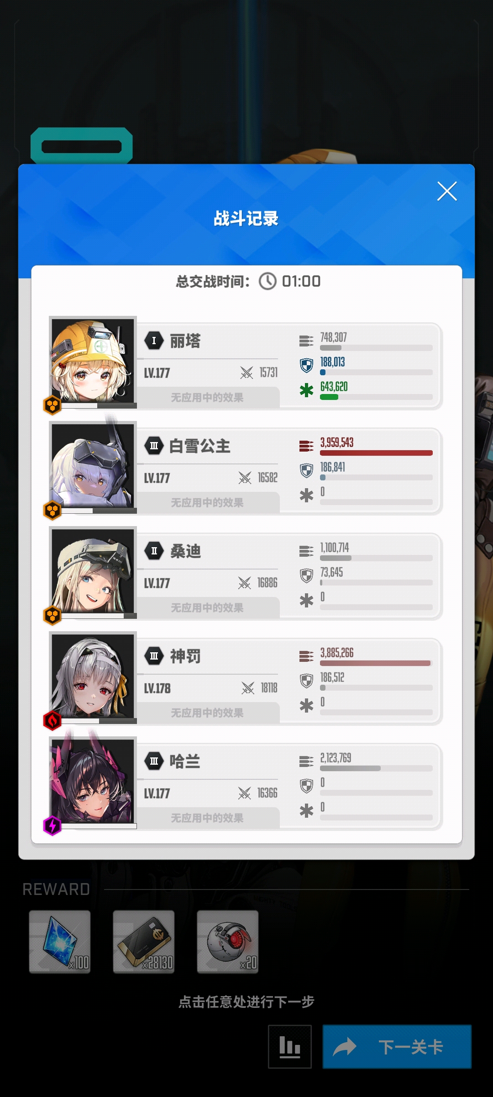493x1097 pixels.
Task: Close the 战斗记录 battle record panel
Action: tap(447, 191)
